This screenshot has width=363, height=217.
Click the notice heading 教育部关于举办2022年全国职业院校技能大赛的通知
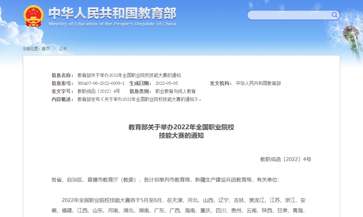[x=182, y=131]
